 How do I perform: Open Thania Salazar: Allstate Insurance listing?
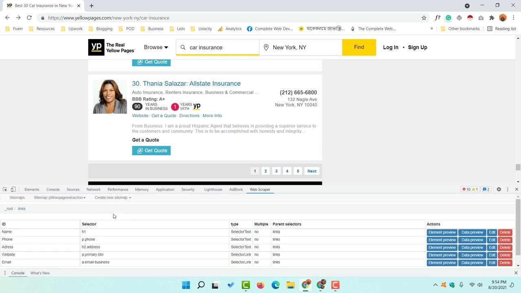pos(186,83)
